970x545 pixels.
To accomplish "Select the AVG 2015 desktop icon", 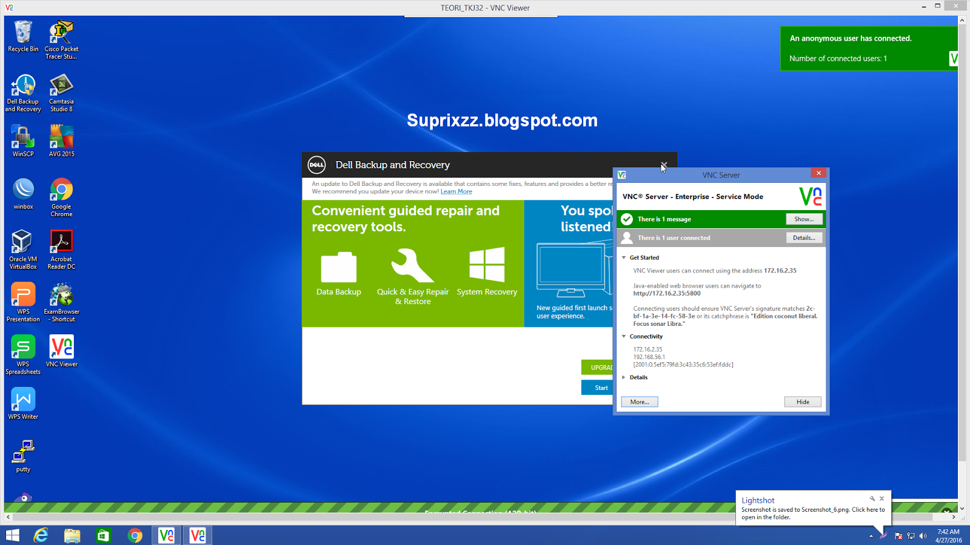I will pos(61,141).
